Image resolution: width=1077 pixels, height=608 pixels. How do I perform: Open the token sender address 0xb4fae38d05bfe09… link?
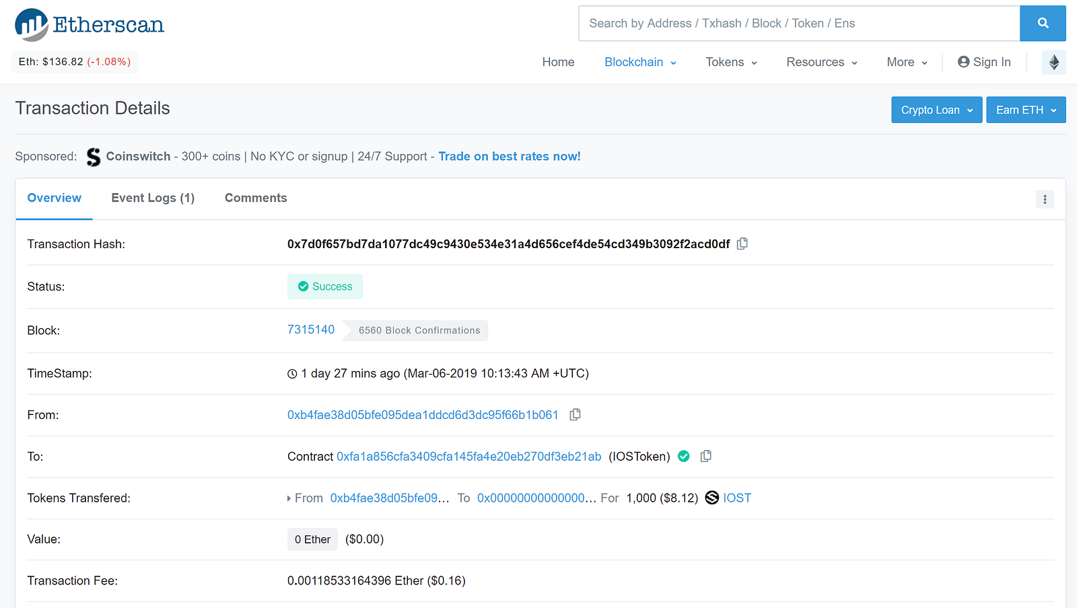[x=390, y=498]
